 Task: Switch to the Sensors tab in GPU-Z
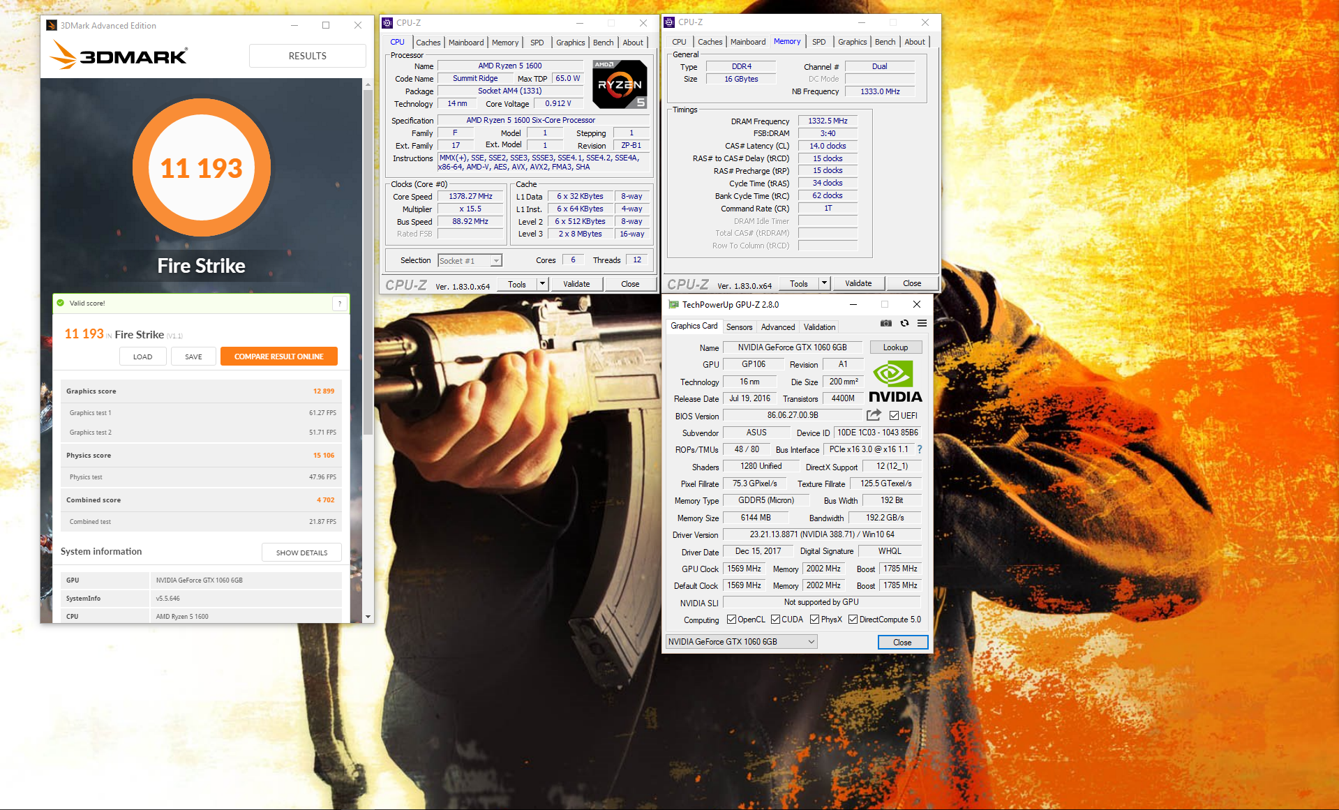click(739, 327)
